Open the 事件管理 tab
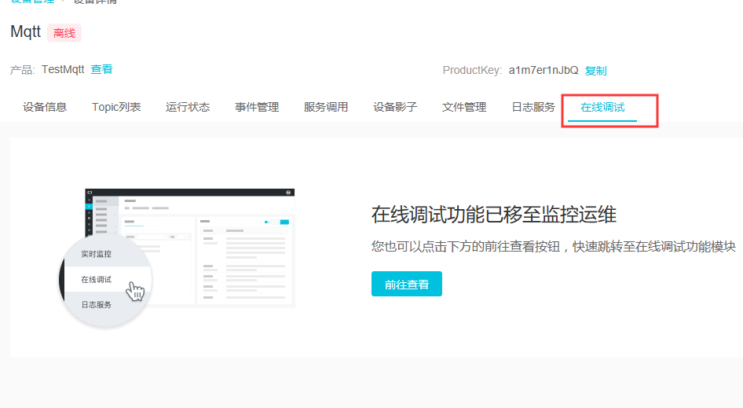The width and height of the screenshot is (743, 408). point(257,107)
